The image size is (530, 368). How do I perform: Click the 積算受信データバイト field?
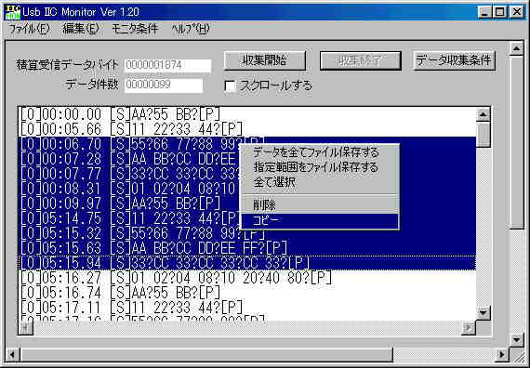pos(167,66)
